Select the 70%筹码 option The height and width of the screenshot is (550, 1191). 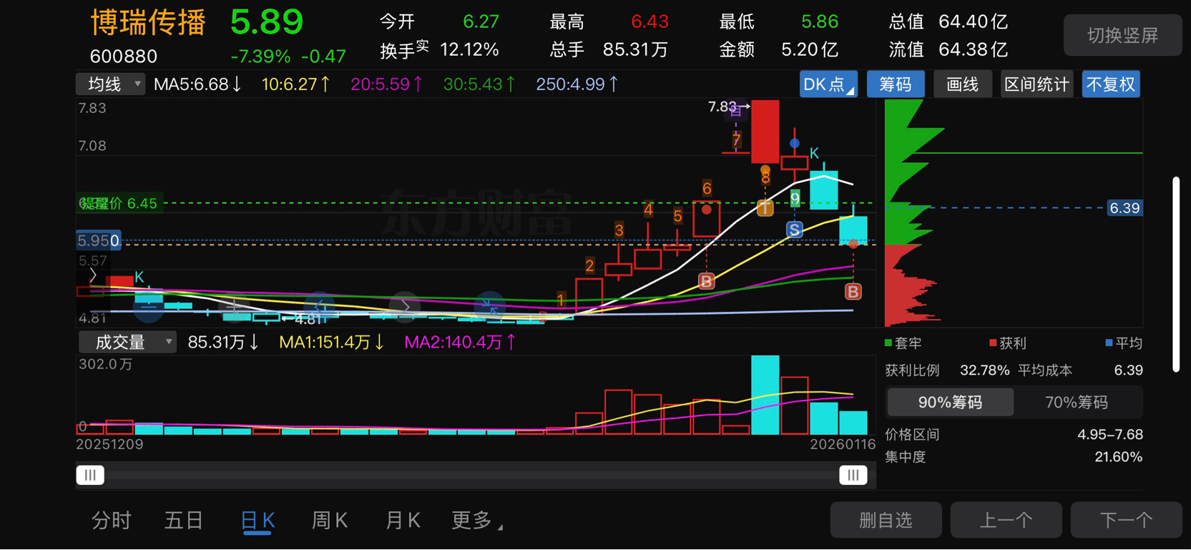pyautogui.click(x=1077, y=402)
